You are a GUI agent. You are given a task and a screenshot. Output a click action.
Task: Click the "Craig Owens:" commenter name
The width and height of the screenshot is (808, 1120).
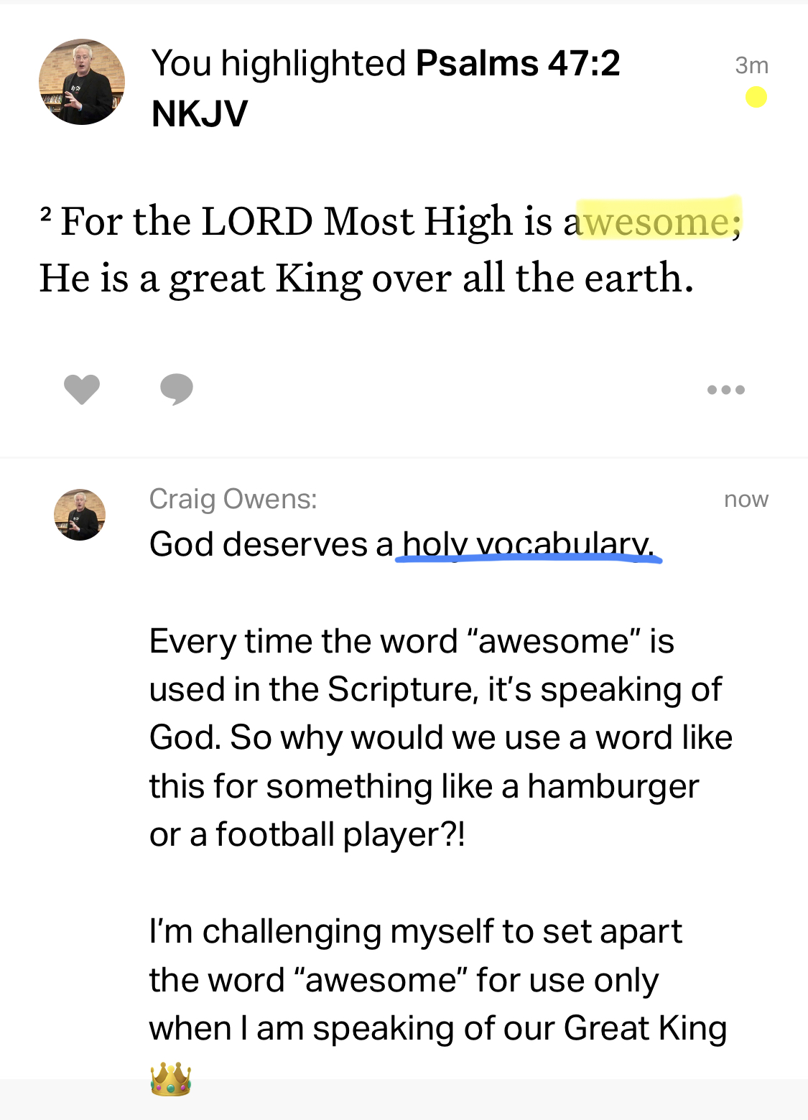233,499
